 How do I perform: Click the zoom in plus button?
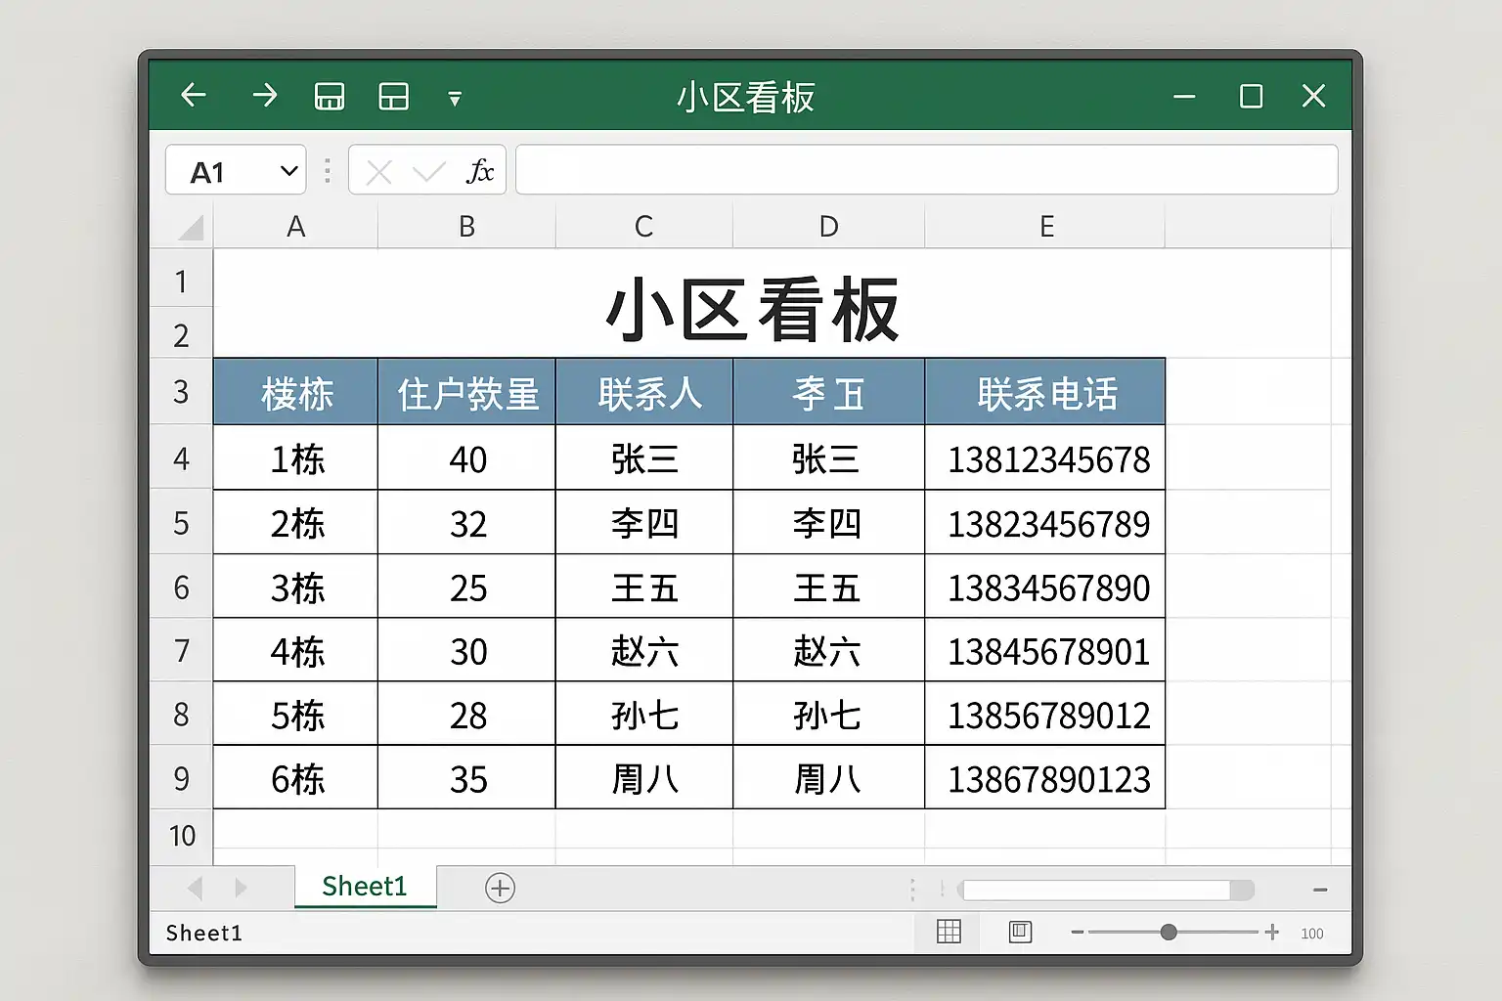[1271, 933]
